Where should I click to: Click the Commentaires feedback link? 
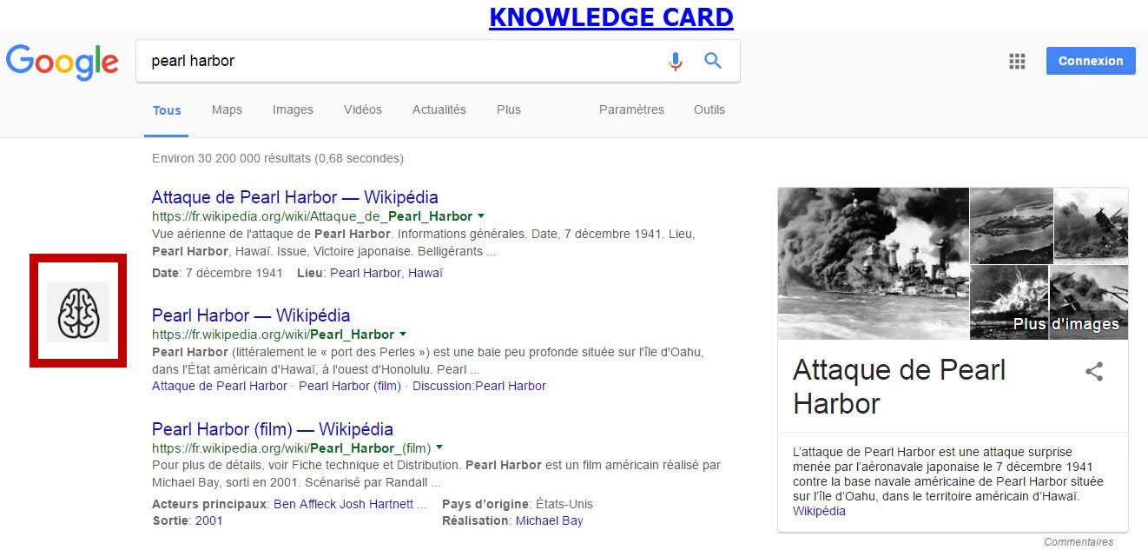coord(1079,542)
